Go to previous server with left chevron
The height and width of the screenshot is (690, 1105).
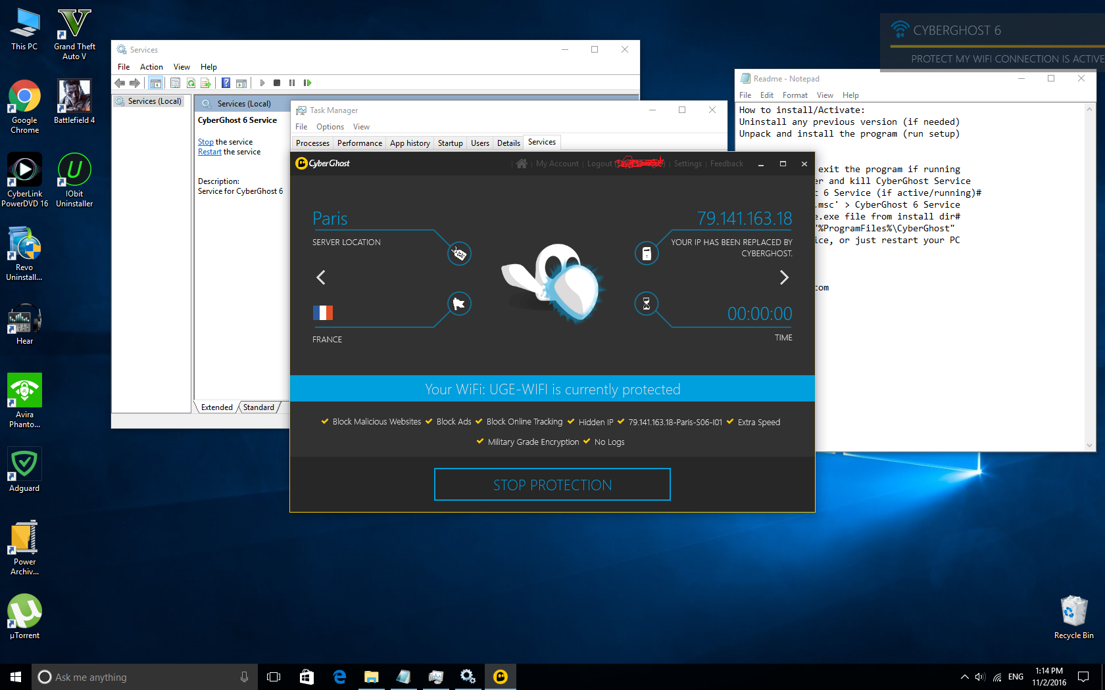click(321, 277)
